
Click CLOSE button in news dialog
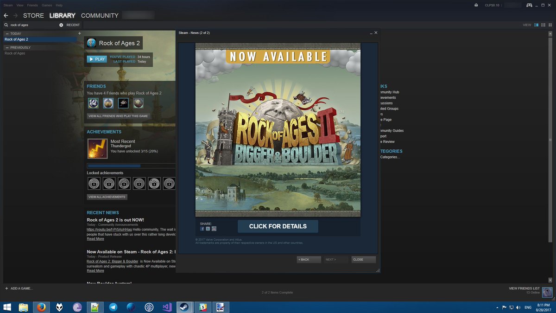point(363,260)
